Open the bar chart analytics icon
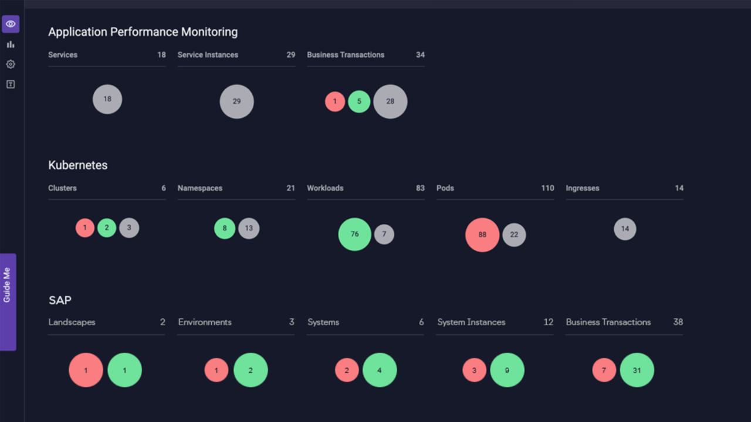The height and width of the screenshot is (422, 751). point(10,44)
